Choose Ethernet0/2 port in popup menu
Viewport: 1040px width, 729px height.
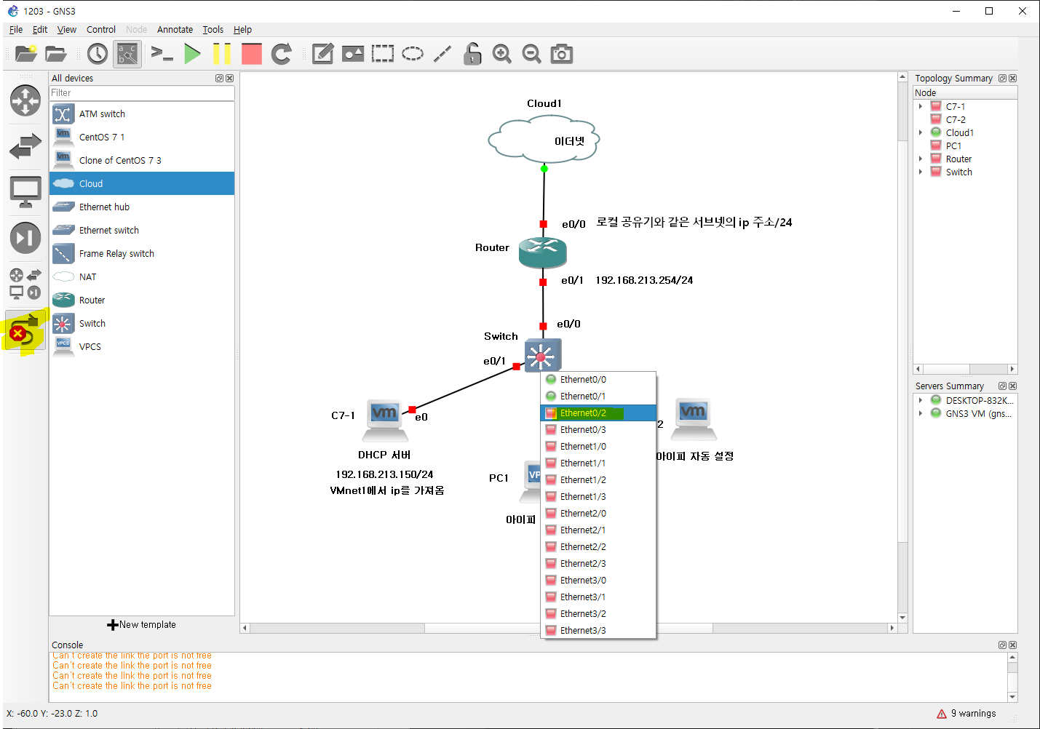coord(599,413)
